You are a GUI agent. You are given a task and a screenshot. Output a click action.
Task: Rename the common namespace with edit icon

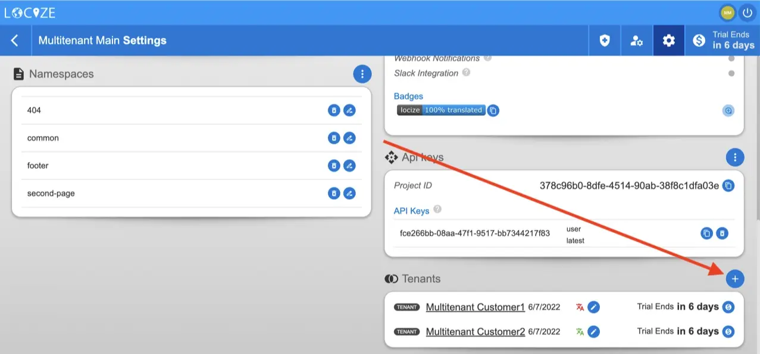click(x=349, y=138)
